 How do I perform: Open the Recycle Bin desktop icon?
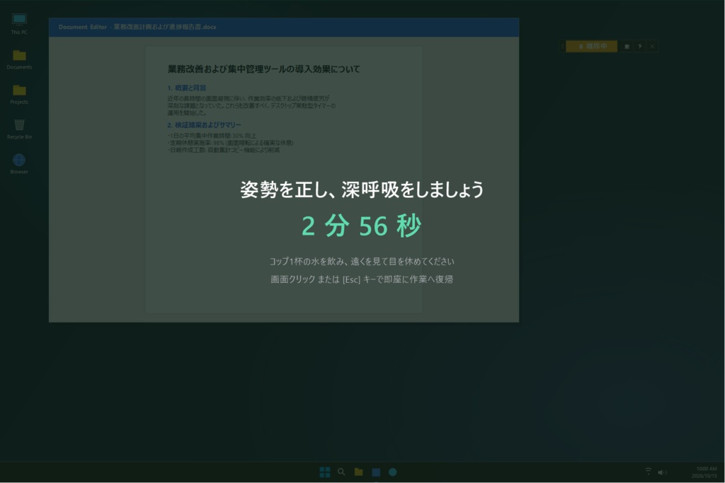[19, 129]
